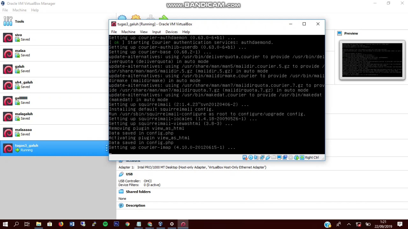Viewport: 408px width, 229px height.
Task: Click the USB section heading
Action: click(129, 174)
